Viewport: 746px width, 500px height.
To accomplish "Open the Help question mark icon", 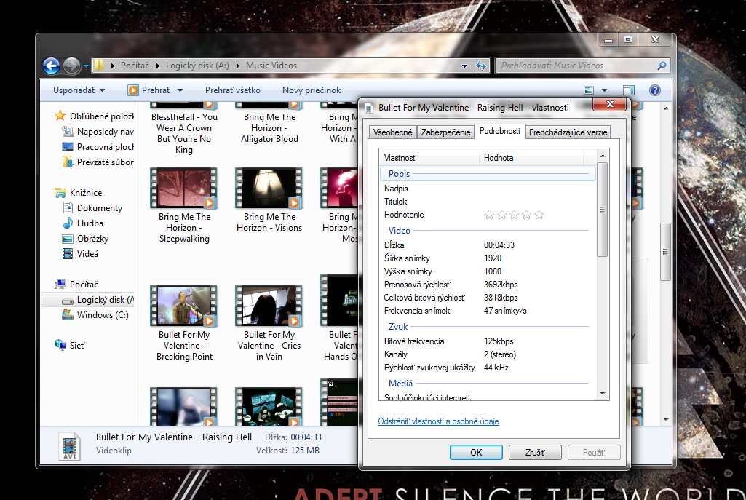I will (x=654, y=91).
